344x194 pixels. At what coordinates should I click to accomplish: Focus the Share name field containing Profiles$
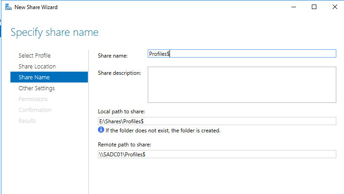point(242,53)
